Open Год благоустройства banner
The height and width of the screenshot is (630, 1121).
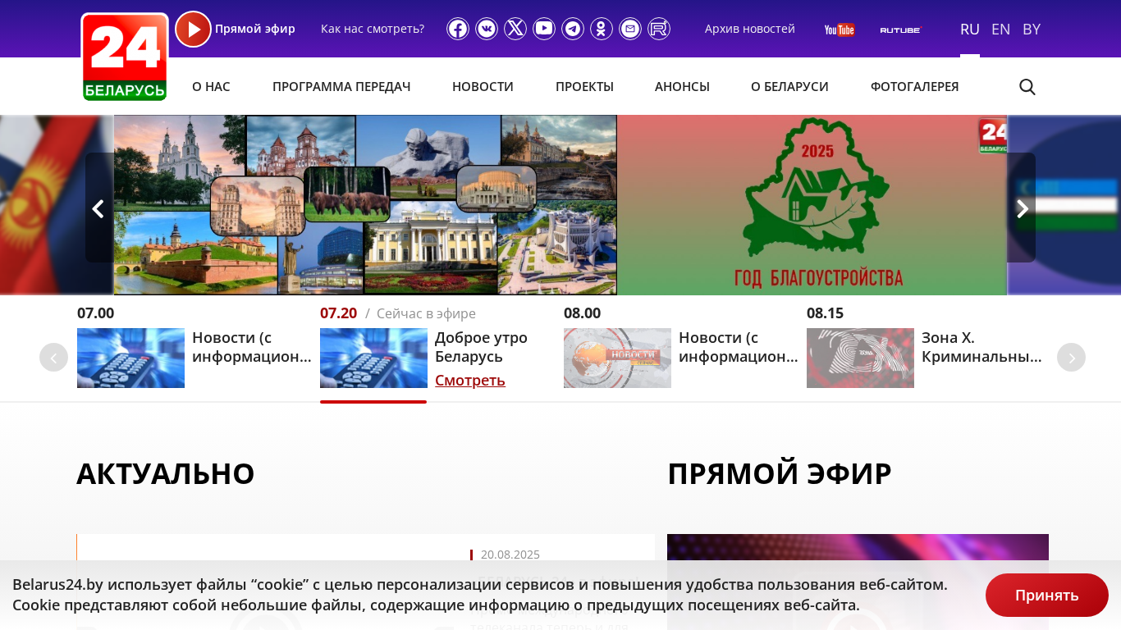[812, 205]
